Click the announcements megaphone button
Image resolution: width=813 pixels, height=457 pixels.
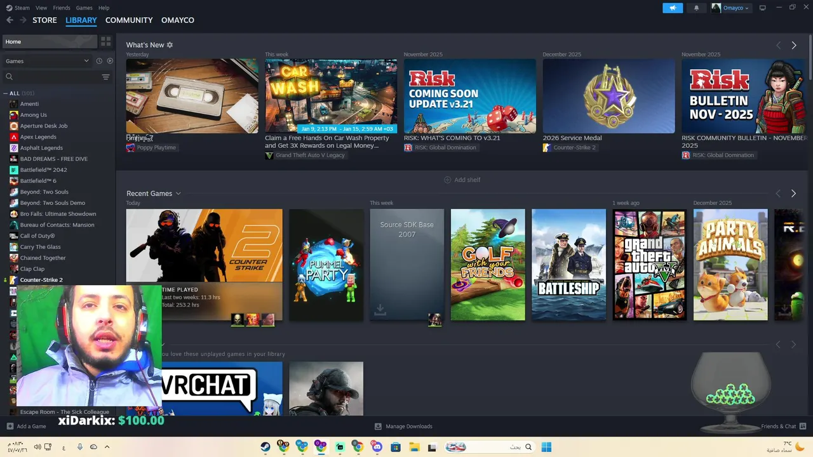(x=673, y=8)
